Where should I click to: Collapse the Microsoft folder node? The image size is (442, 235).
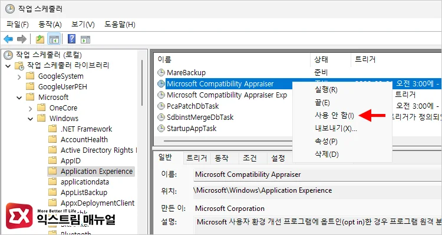click(19, 98)
